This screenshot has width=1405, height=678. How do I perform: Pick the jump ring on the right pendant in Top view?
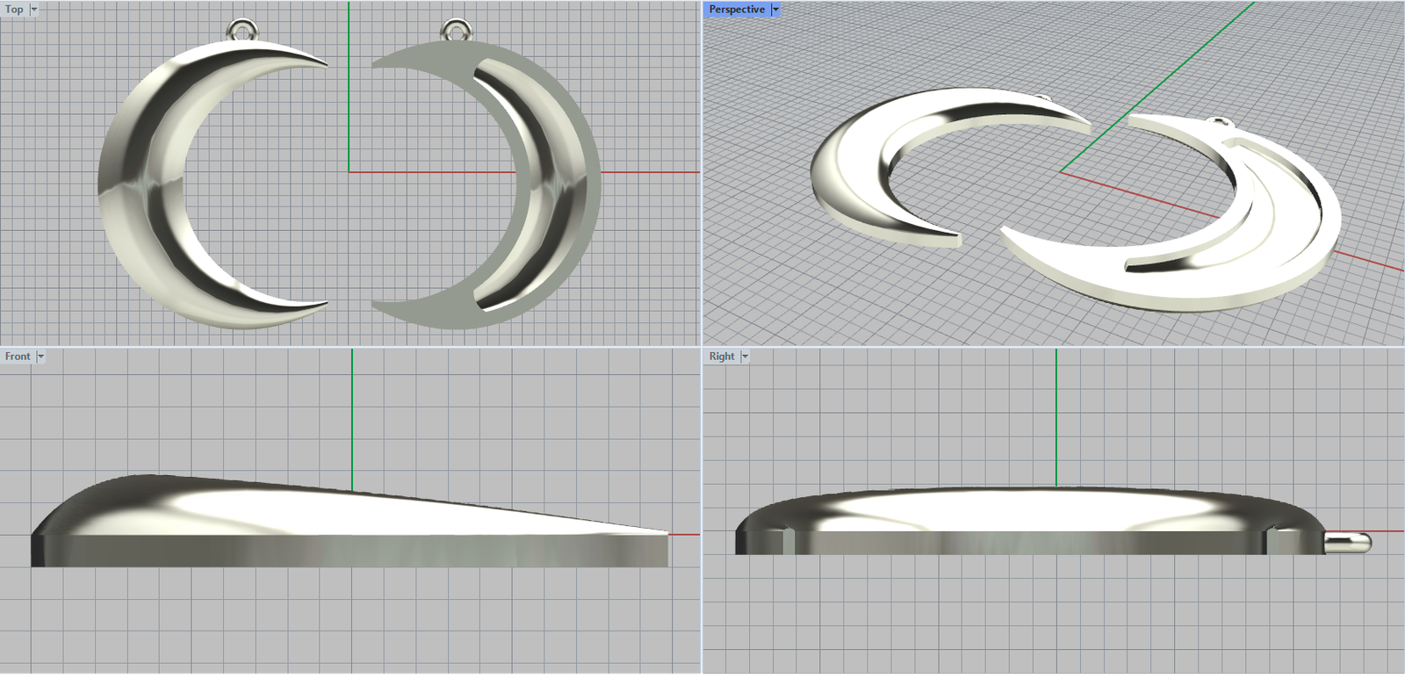pyautogui.click(x=454, y=30)
